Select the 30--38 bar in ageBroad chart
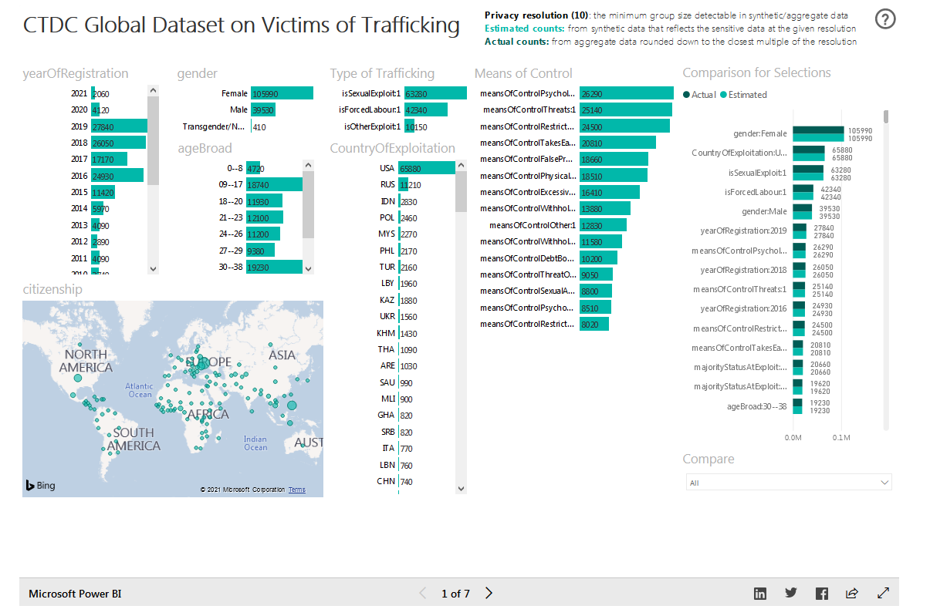Viewport: 930px width, 616px height. 275,267
